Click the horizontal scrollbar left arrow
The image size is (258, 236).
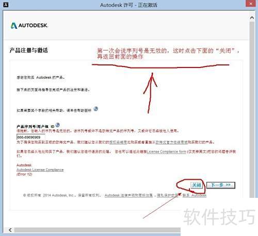coord(10,230)
